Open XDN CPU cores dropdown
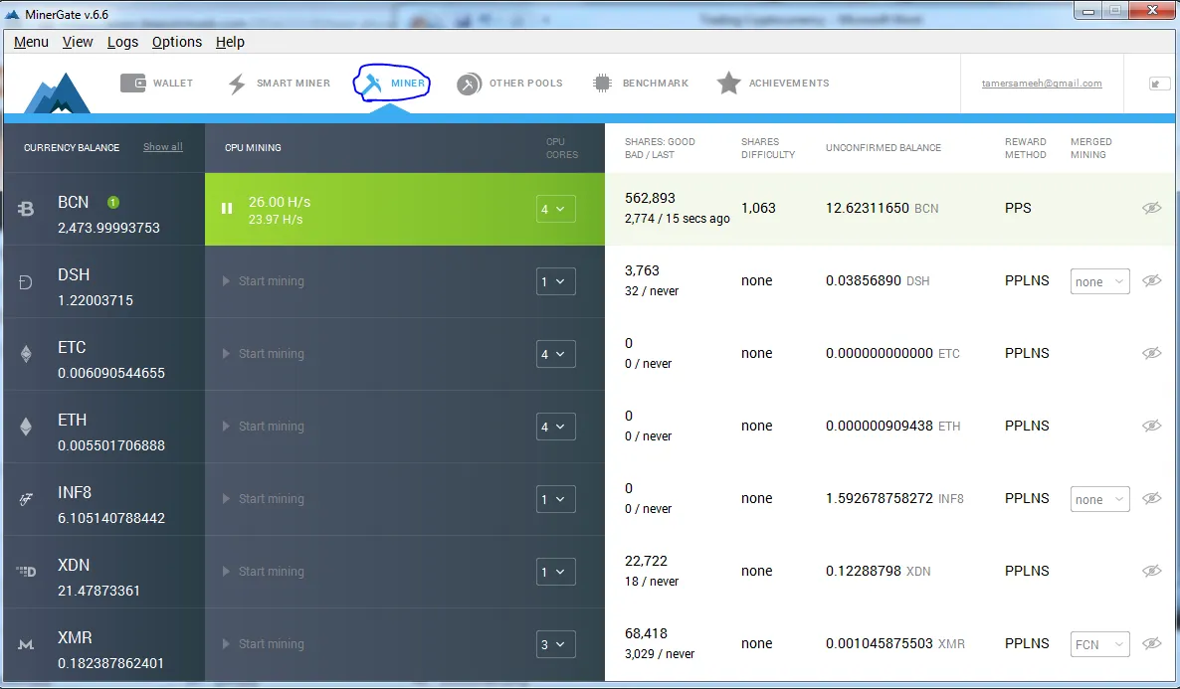 [x=555, y=572]
